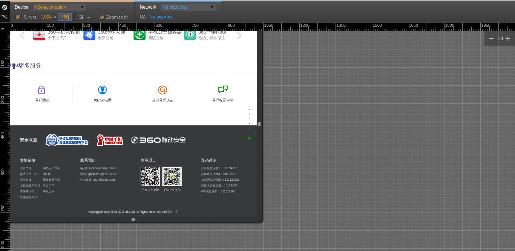
Task: Click the green 手机卫士 plus app icon
Action: (139, 35)
